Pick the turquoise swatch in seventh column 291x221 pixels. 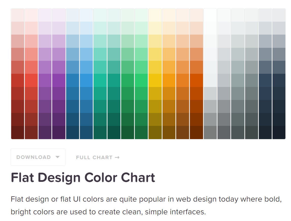coord(100,80)
